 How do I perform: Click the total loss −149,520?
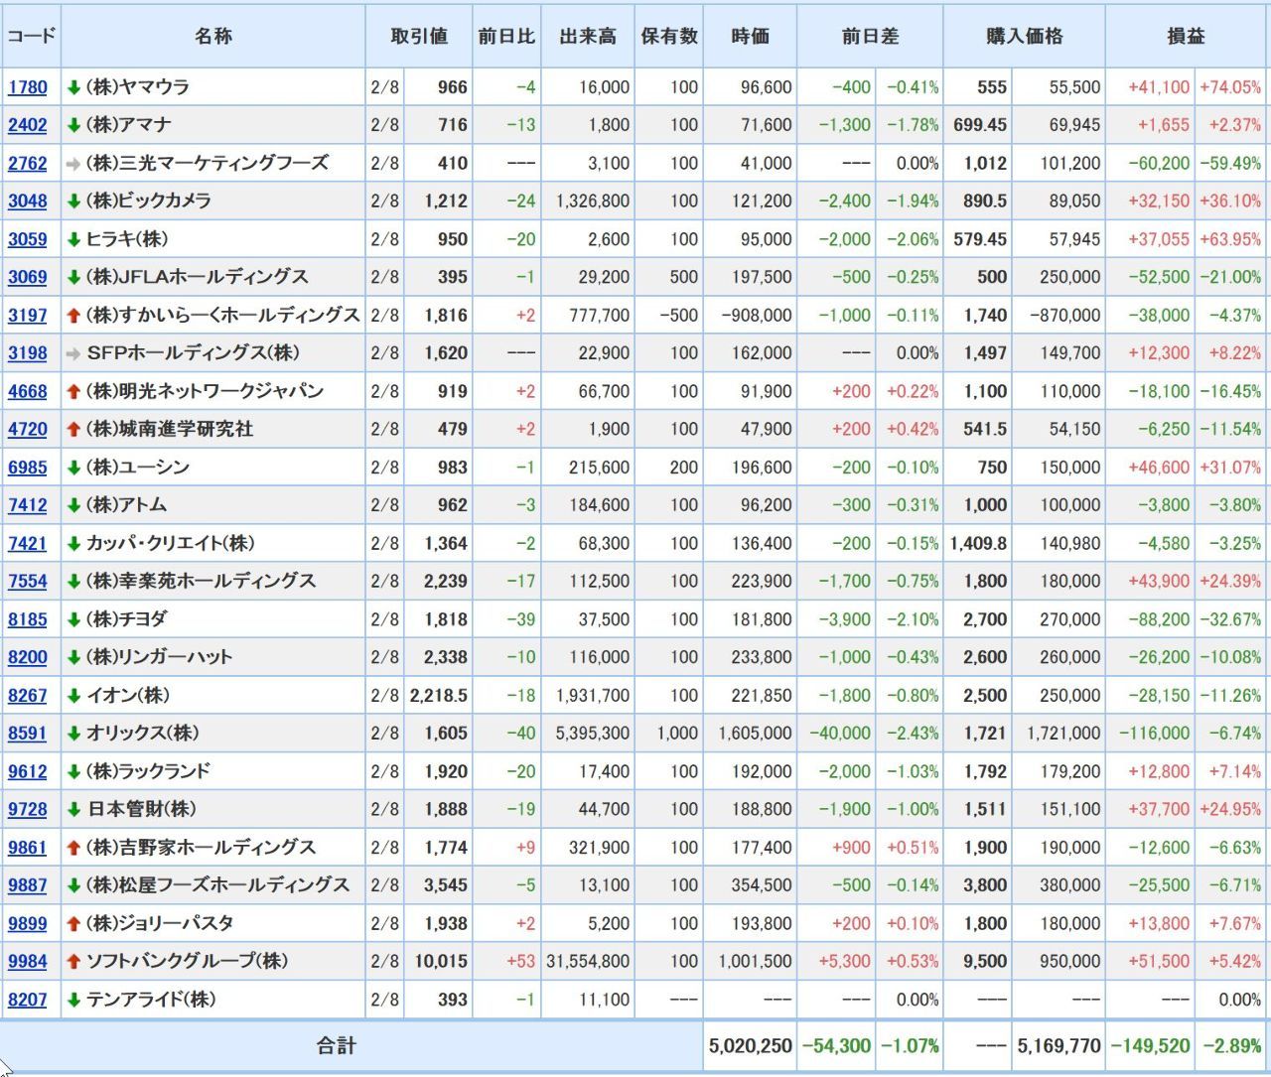coord(1150,1046)
